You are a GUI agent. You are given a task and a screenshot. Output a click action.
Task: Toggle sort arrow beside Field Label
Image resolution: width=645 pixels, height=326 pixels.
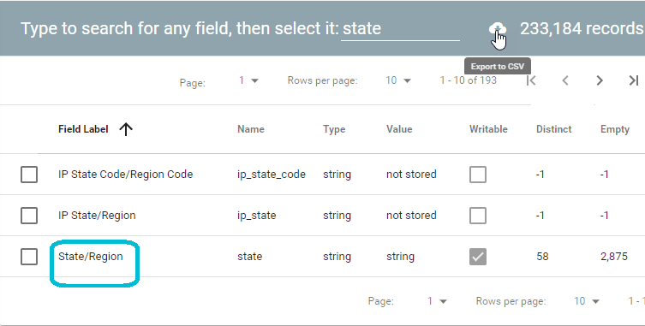126,129
